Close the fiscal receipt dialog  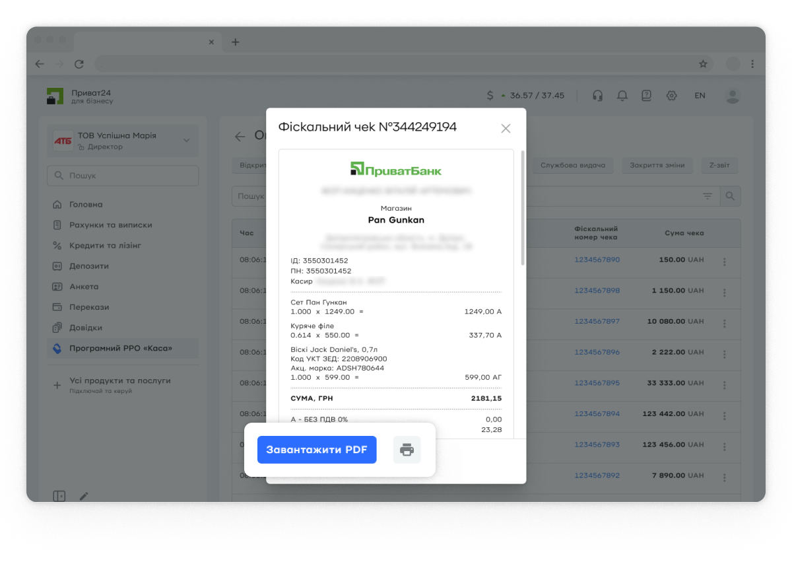coord(506,129)
